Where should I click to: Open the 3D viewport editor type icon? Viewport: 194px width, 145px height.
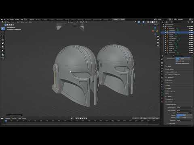tap(2, 22)
